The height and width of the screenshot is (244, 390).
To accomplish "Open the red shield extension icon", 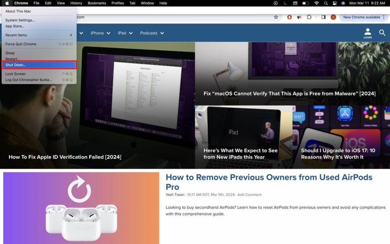I will pos(290,17).
